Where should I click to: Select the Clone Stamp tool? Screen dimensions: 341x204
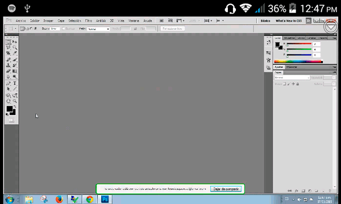9,65
